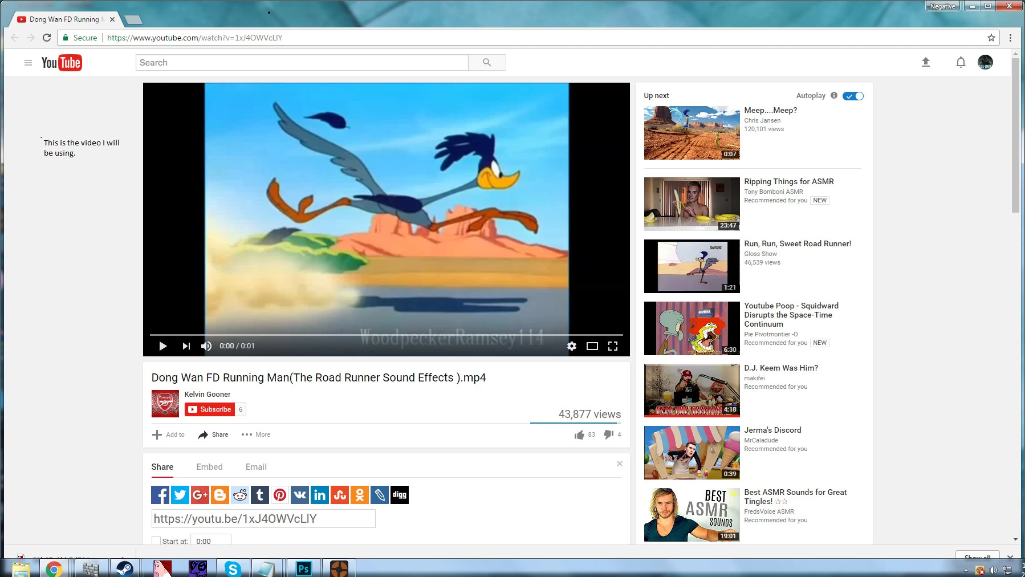Screen dimensions: 1025x577
Task: Toggle the Autoplay switch
Action: tap(853, 96)
